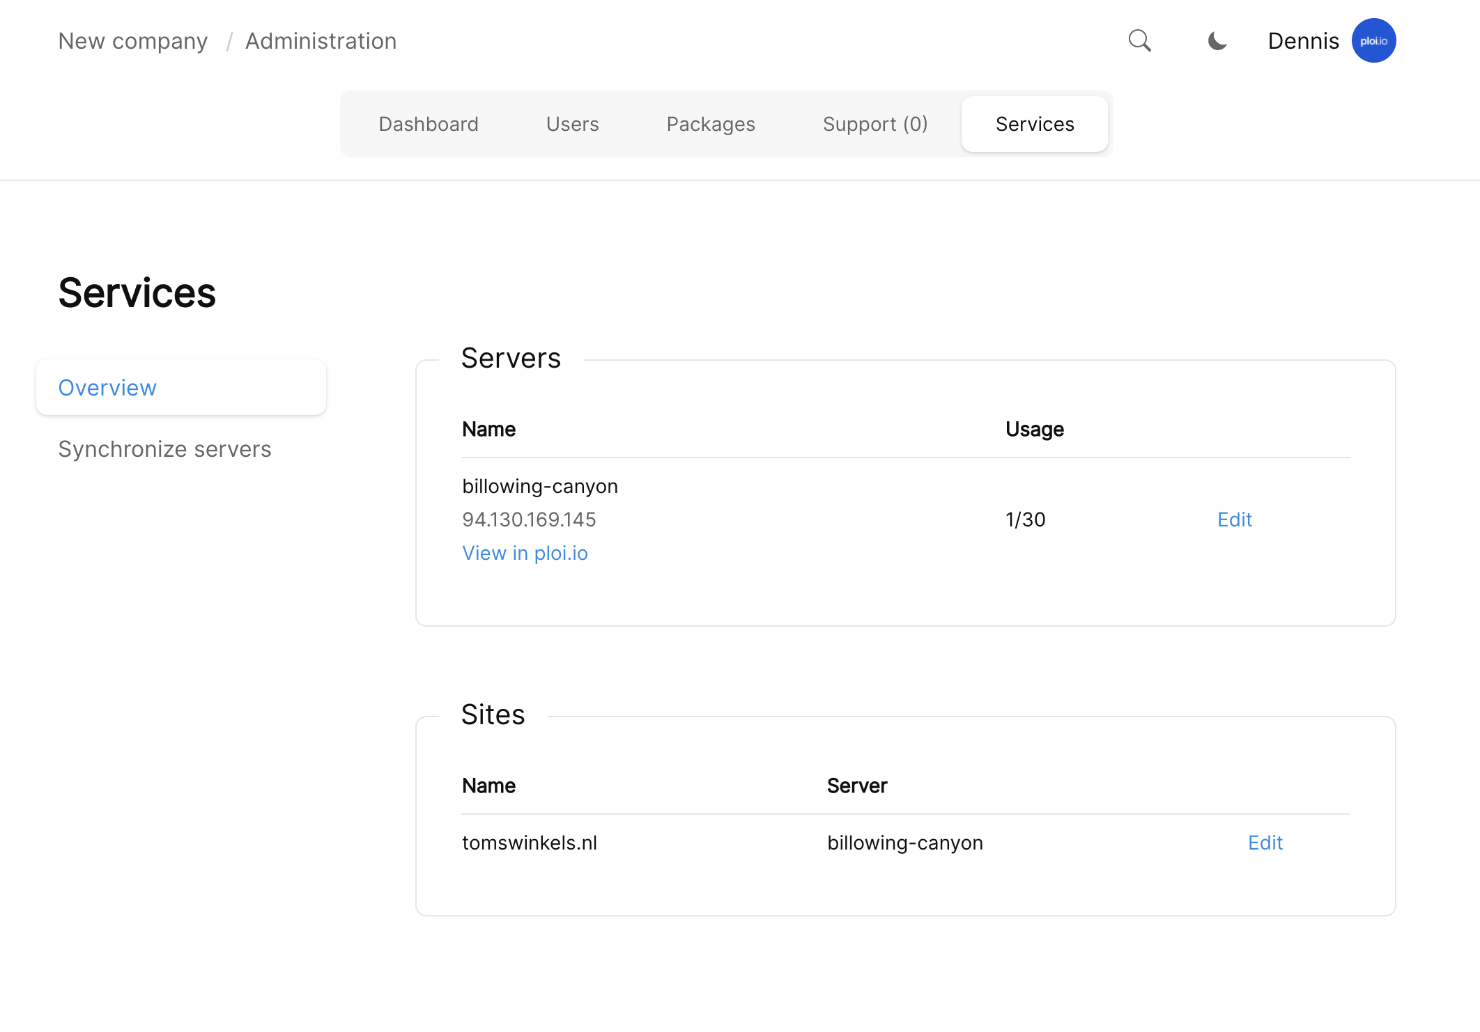Open the Dennis user menu
Screen dimensions: 1480x1032
coord(1303,41)
